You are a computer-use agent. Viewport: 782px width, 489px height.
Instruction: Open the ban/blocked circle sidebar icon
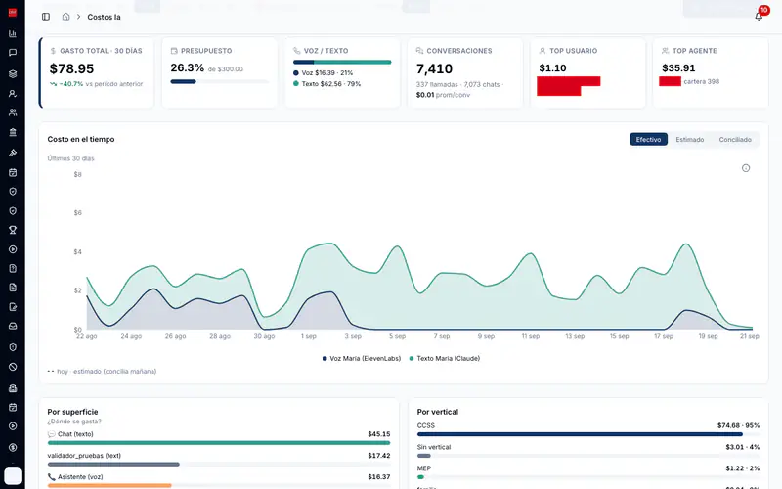13,367
